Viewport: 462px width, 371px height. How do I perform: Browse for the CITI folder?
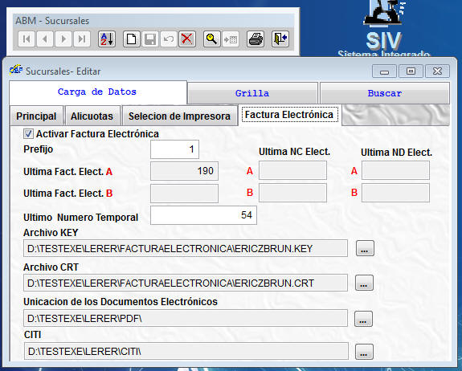click(364, 352)
